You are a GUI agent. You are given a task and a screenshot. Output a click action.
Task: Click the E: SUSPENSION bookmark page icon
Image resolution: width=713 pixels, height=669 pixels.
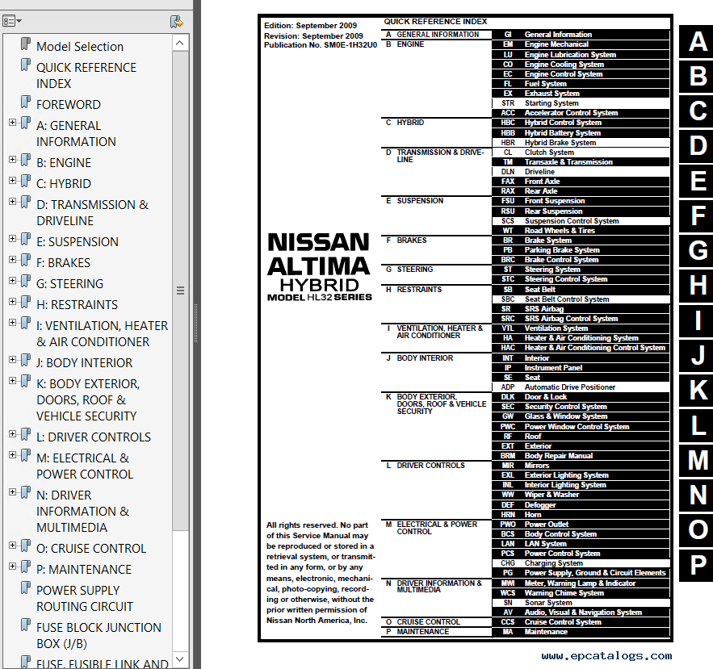(x=26, y=240)
